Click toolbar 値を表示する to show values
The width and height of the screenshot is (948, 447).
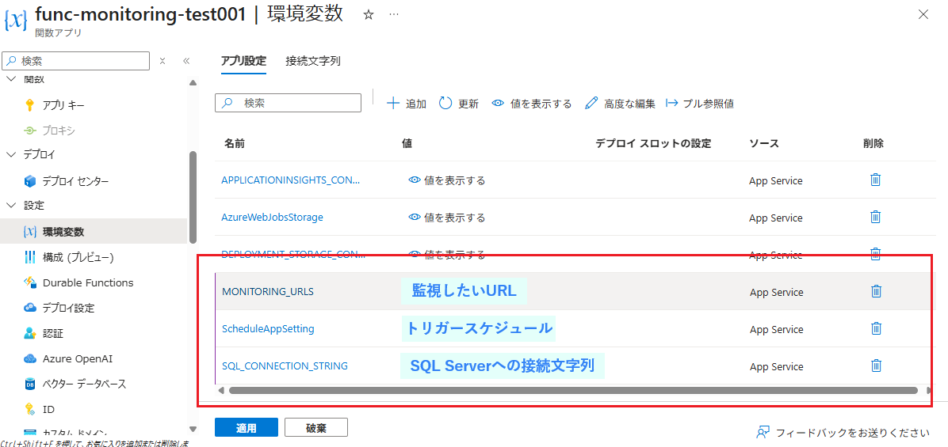(x=531, y=104)
